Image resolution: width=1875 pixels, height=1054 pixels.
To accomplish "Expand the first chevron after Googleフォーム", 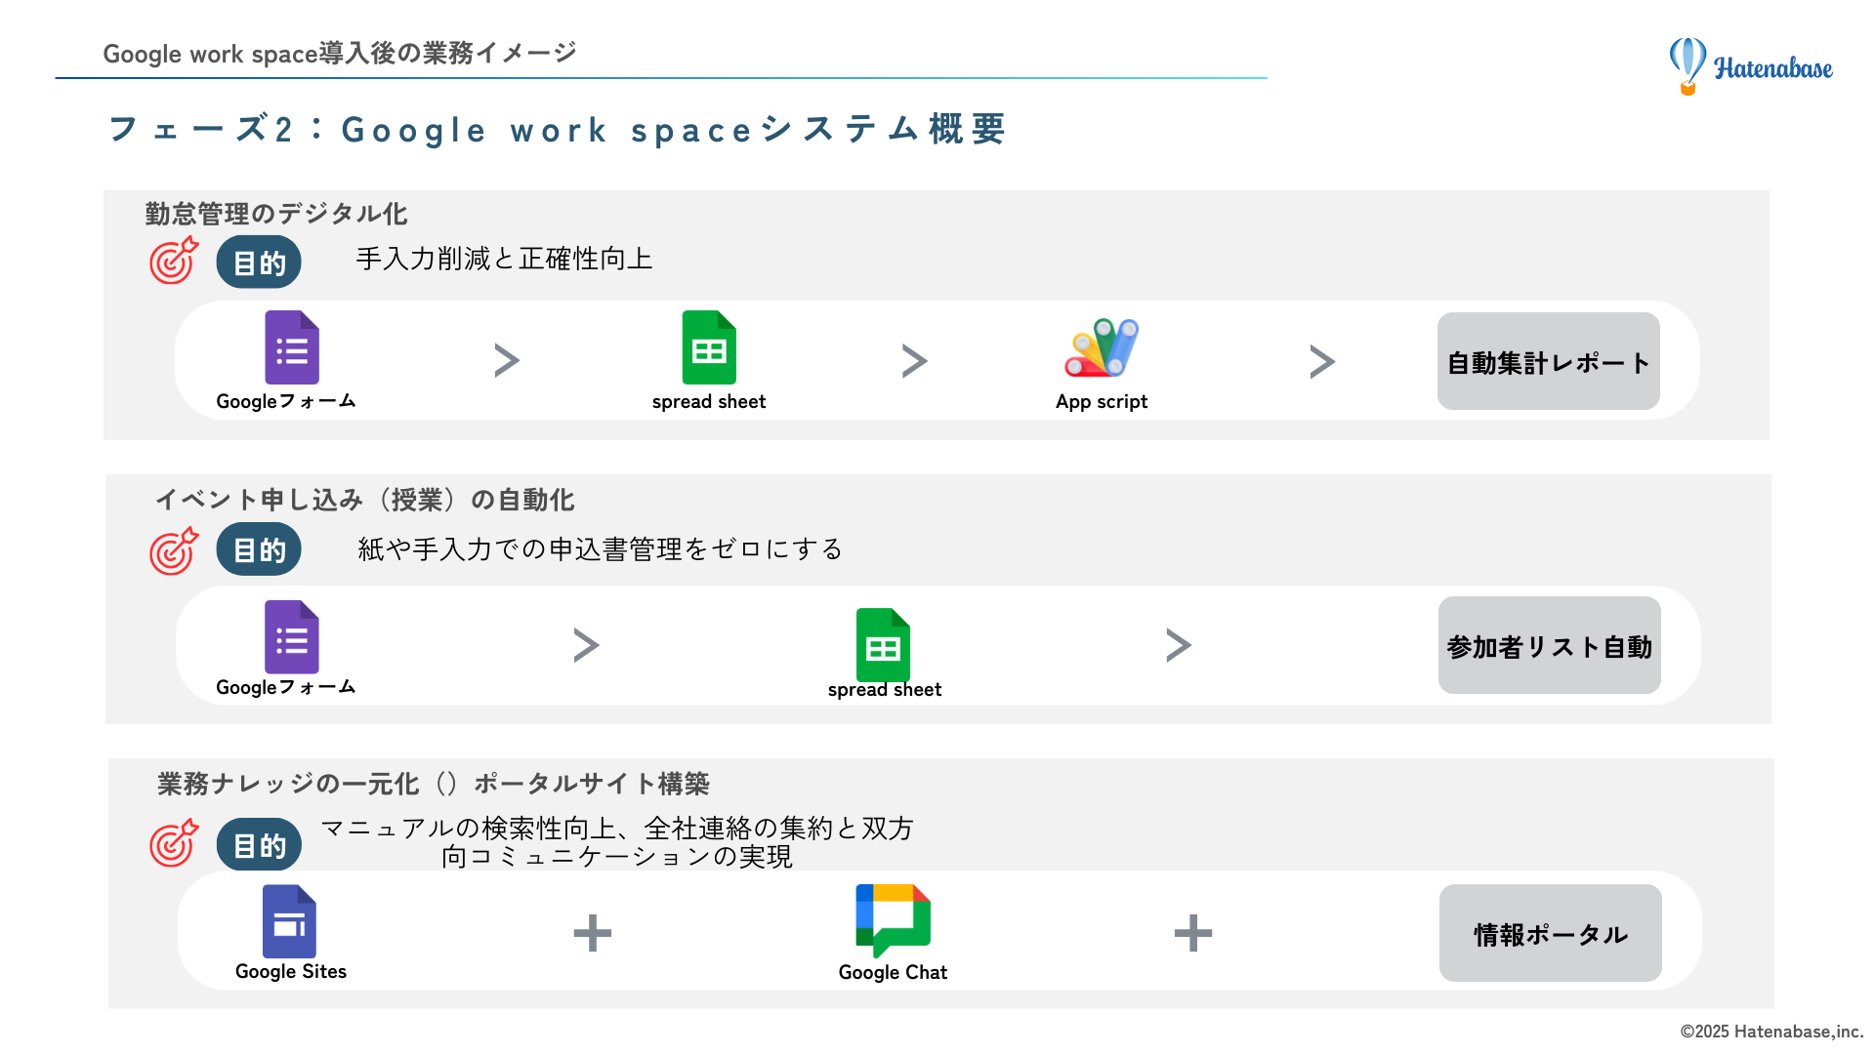I will click(x=507, y=360).
